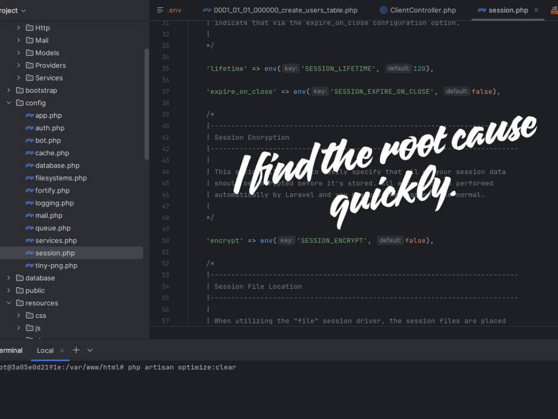Collapse the resources folder chevron
The height and width of the screenshot is (419, 558).
click(8, 303)
